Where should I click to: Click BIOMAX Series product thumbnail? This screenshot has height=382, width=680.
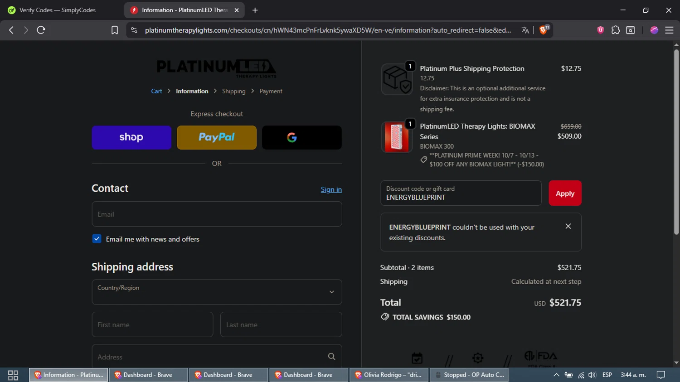pos(397,137)
